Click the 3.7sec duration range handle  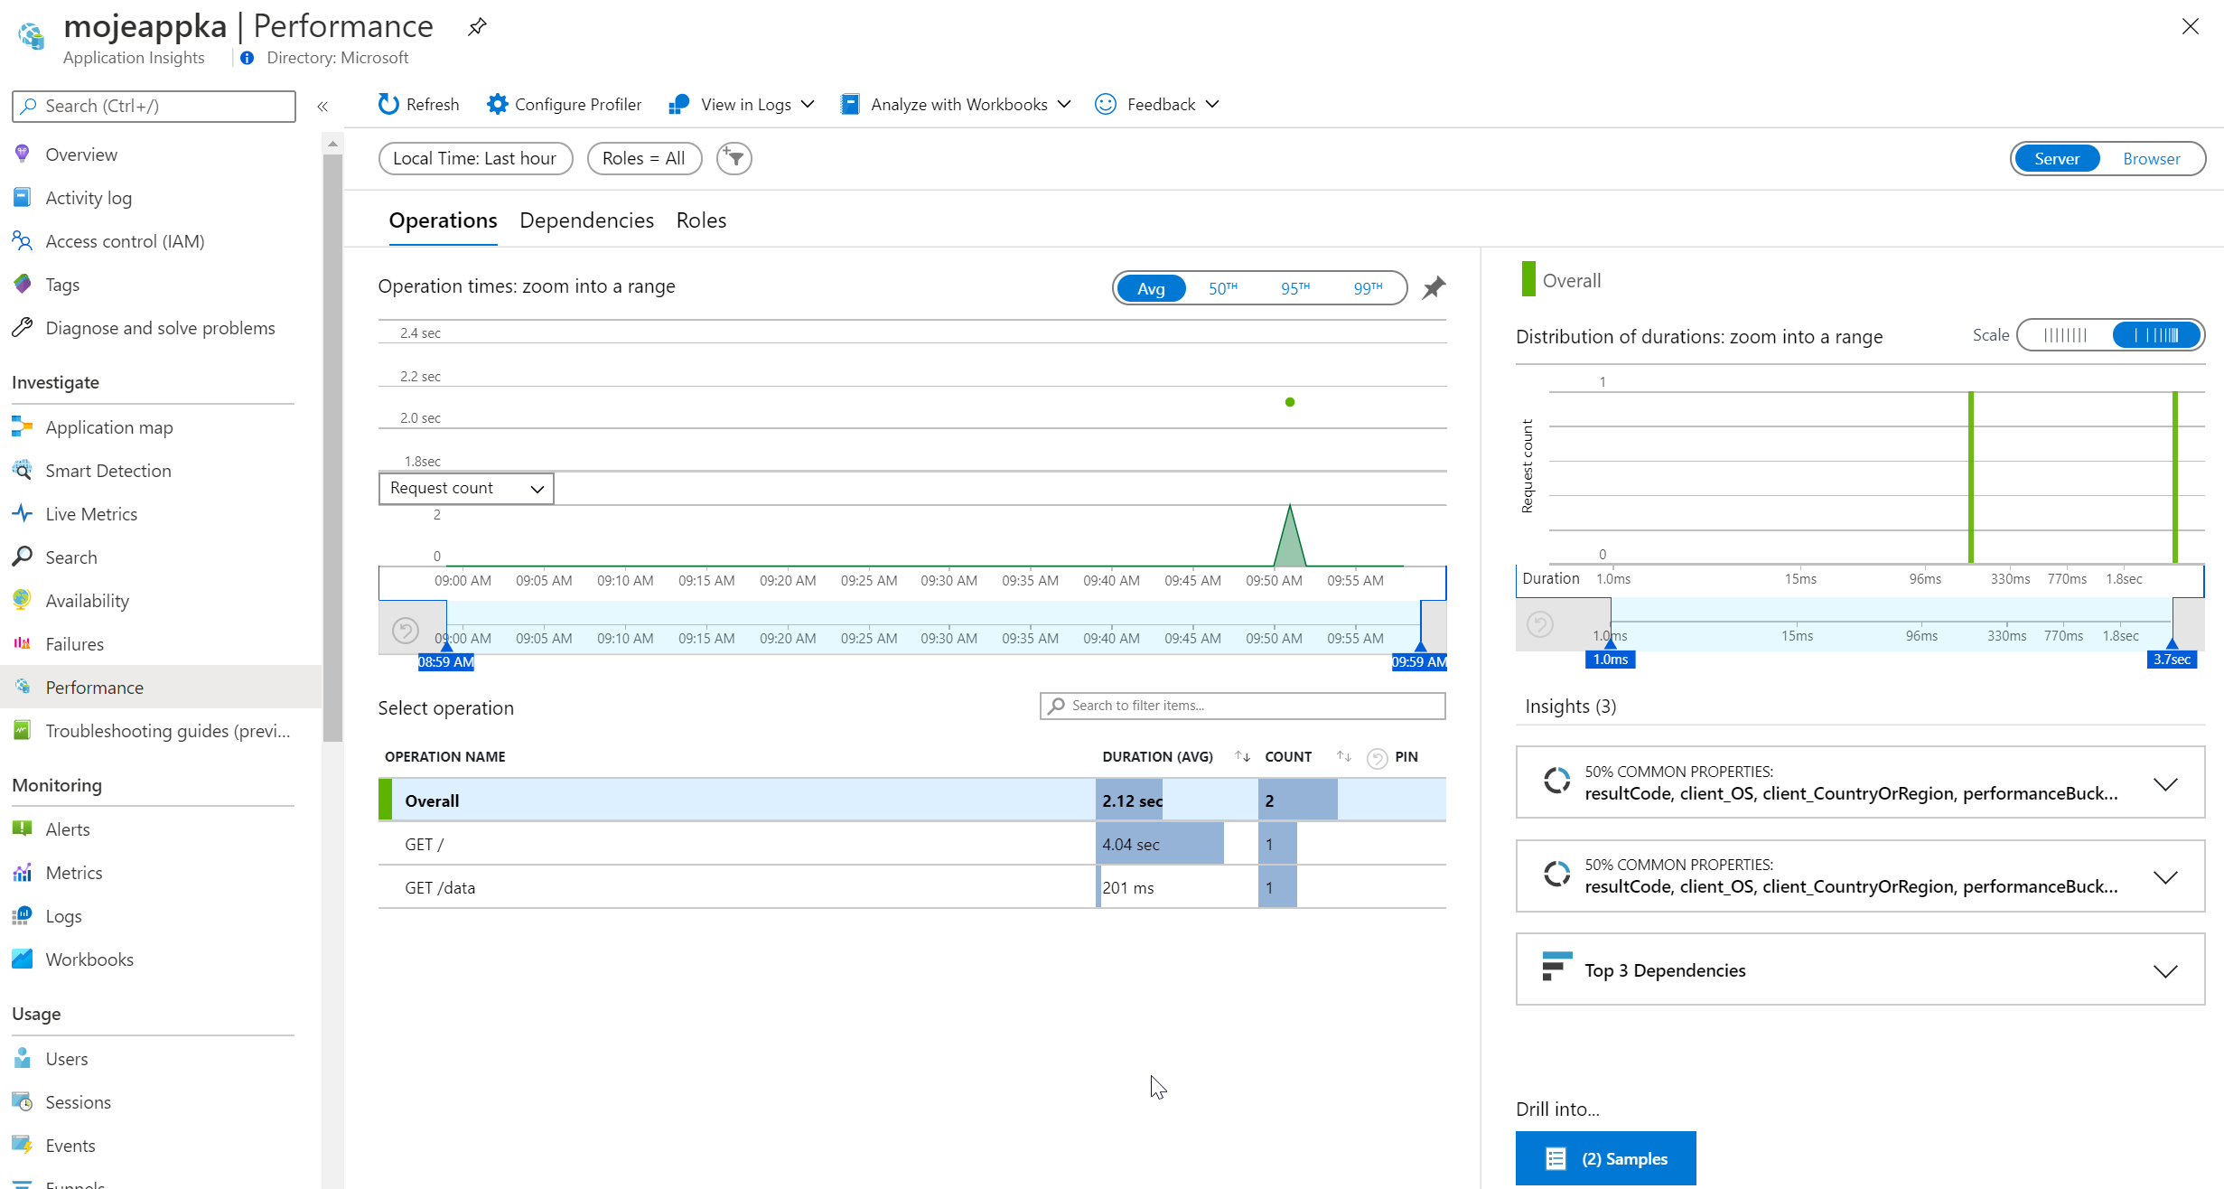click(2172, 657)
